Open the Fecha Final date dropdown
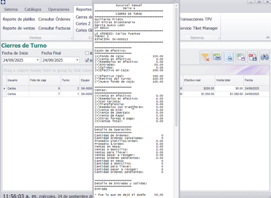Image resolution: width=271 pixels, height=198 pixels. [77, 60]
